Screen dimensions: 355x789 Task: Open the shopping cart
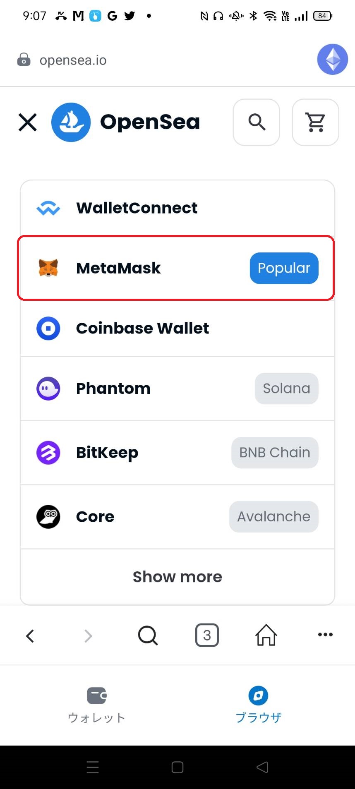[x=315, y=122]
